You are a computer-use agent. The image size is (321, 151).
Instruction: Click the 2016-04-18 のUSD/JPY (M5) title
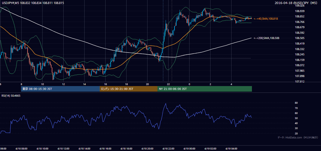tap(297, 3)
